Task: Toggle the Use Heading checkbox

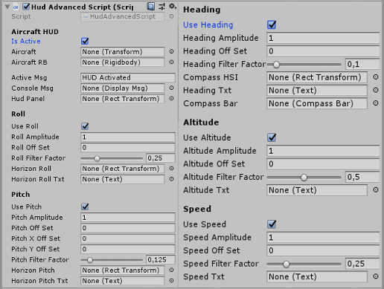Action: 272,25
